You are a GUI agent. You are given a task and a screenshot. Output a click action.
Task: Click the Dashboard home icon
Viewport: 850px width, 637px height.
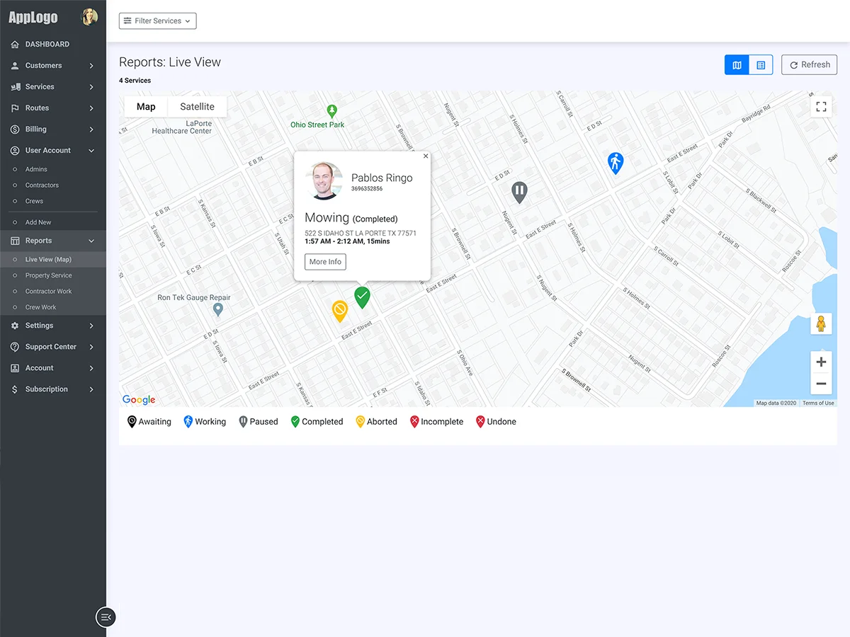[x=15, y=45]
